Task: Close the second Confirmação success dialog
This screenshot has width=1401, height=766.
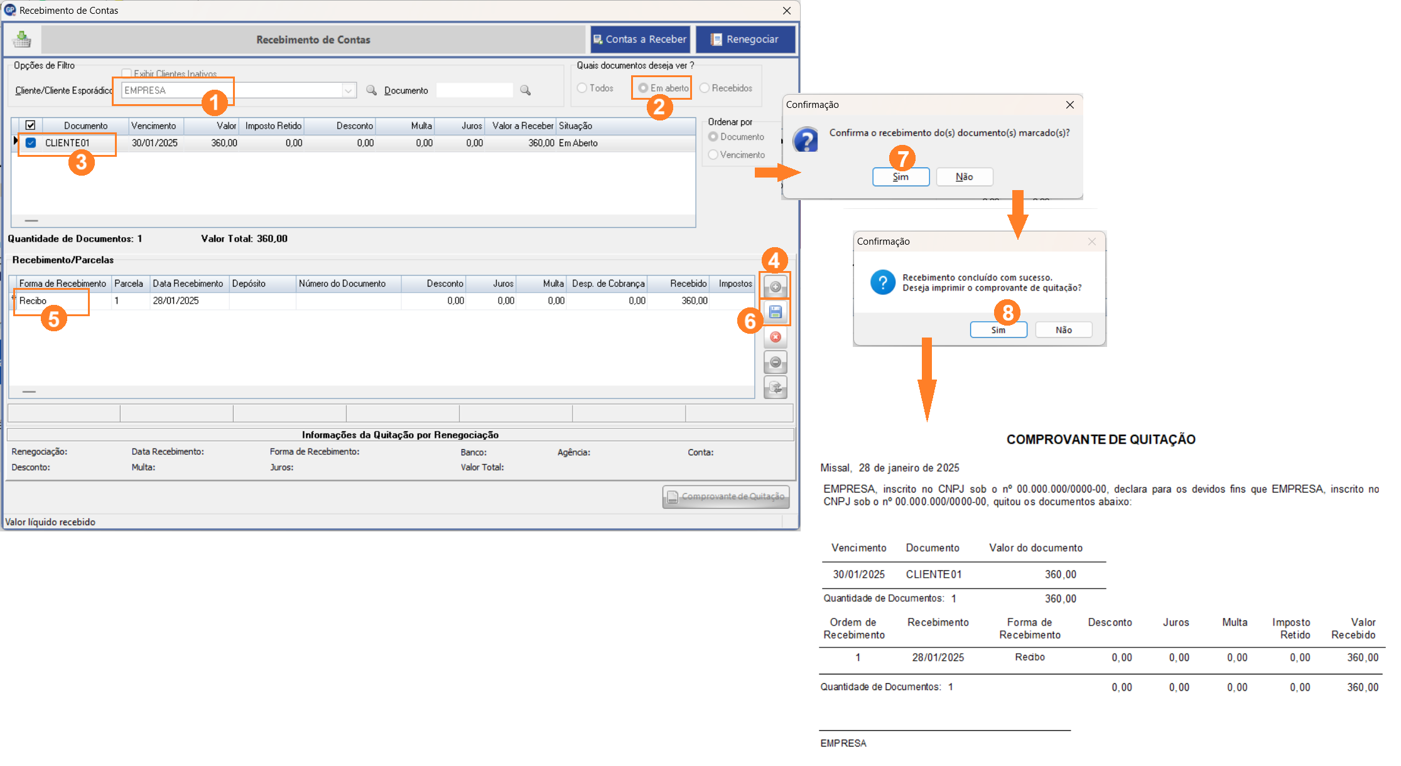Action: tap(1092, 242)
